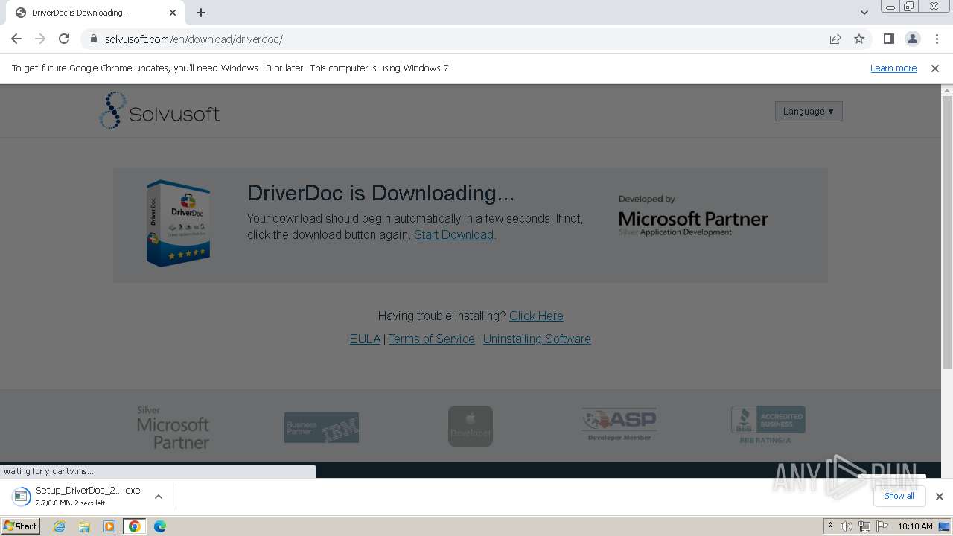
Task: Open Chrome three-dot menu
Action: coord(936,39)
